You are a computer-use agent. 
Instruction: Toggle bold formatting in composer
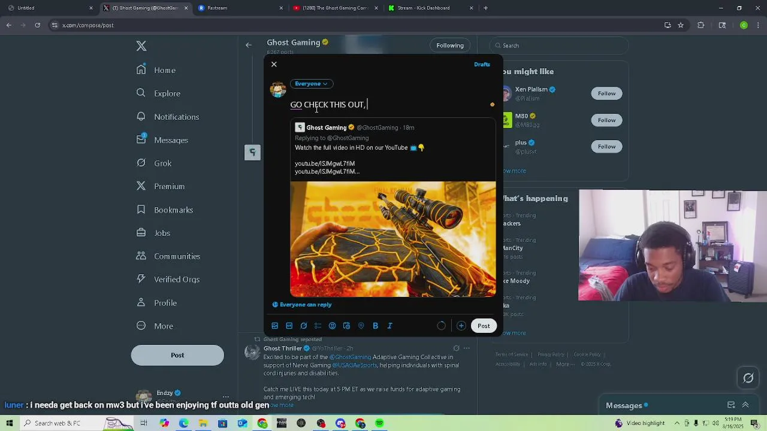pos(376,326)
